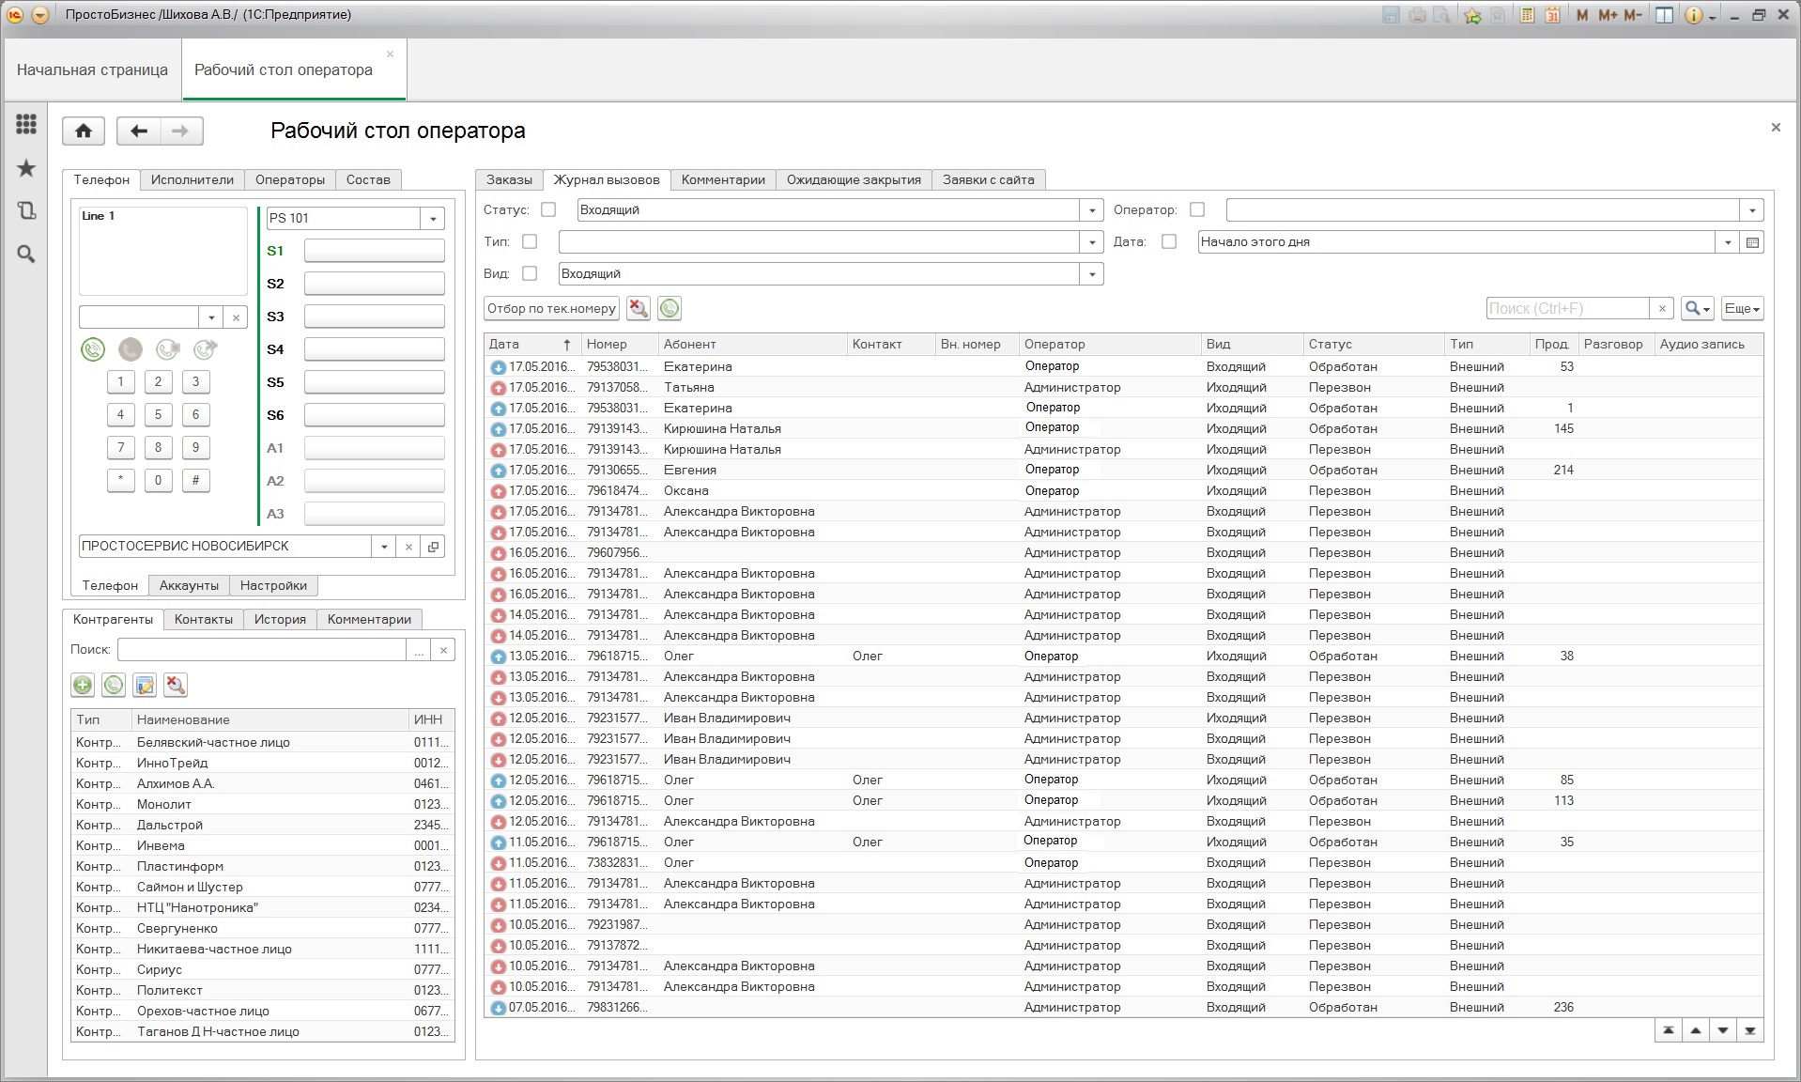Expand the PS 101 dropdown
The height and width of the screenshot is (1082, 1801).
pos(433,218)
